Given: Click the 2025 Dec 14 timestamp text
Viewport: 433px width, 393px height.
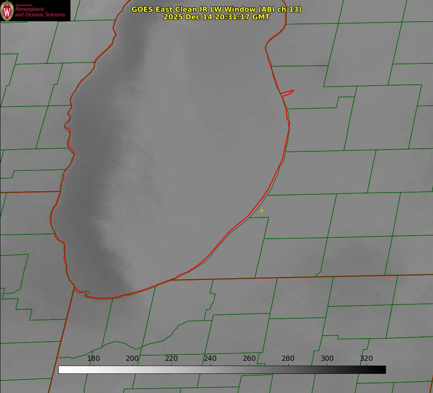Looking at the screenshot, I should [216, 17].
